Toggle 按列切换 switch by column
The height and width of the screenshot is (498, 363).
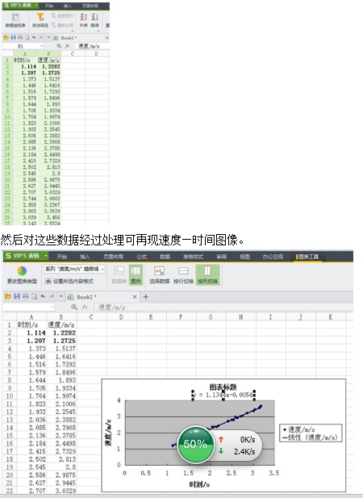[207, 275]
